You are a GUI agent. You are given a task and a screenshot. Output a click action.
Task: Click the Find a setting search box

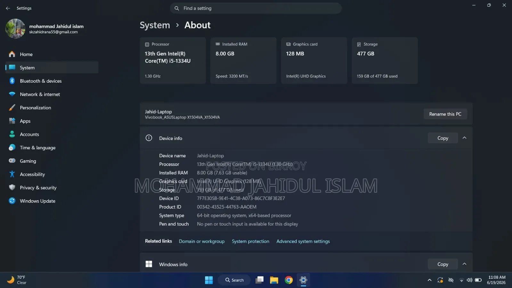pos(256,8)
